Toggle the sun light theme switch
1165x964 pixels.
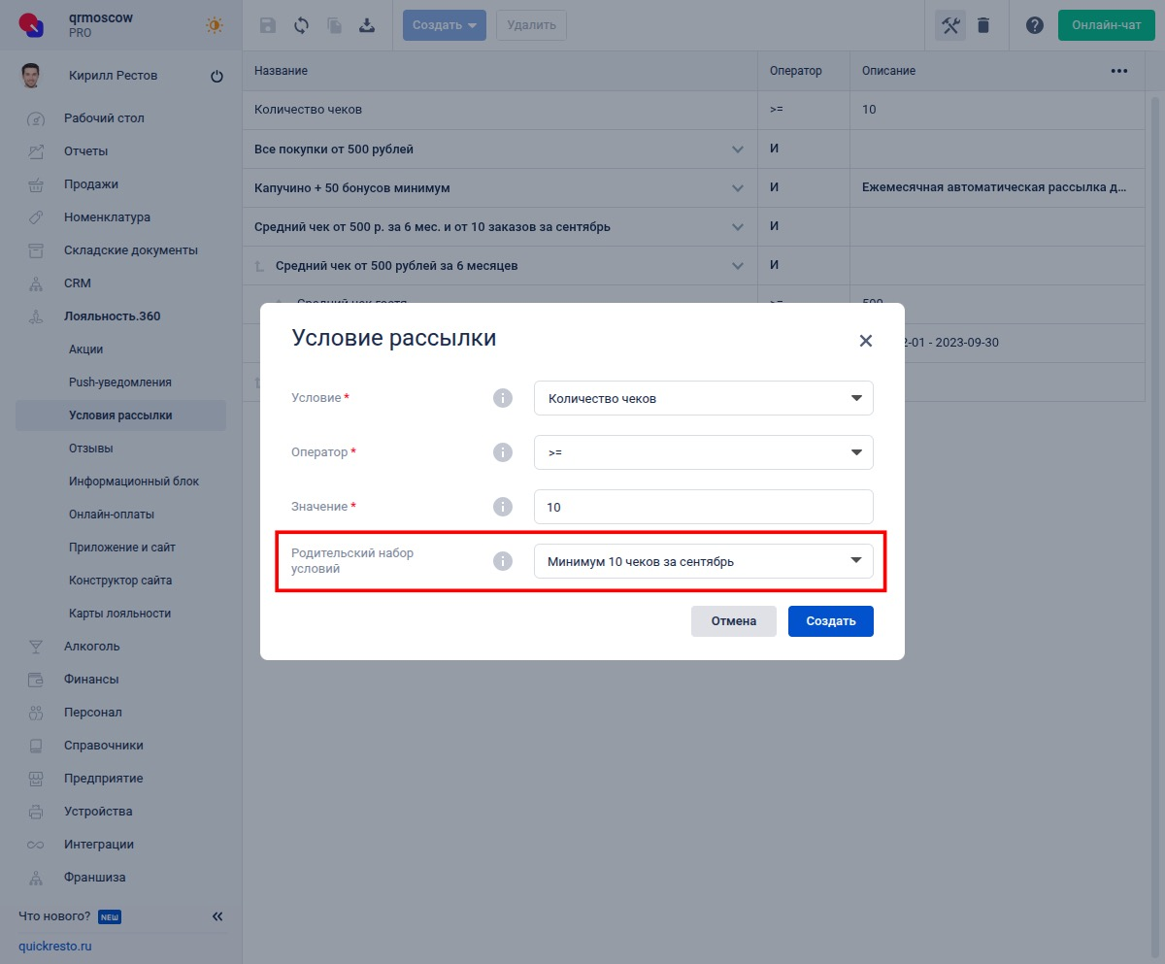[215, 26]
